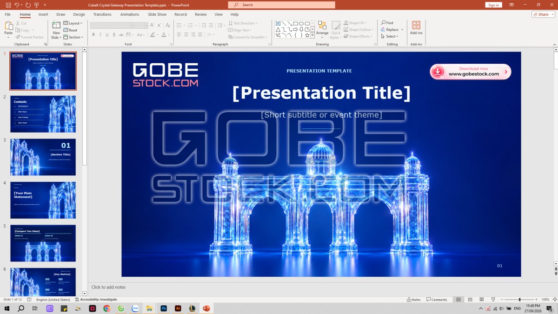The image size is (558, 314).
Task: Toggle the Notes pane in status bar
Action: tap(414, 300)
